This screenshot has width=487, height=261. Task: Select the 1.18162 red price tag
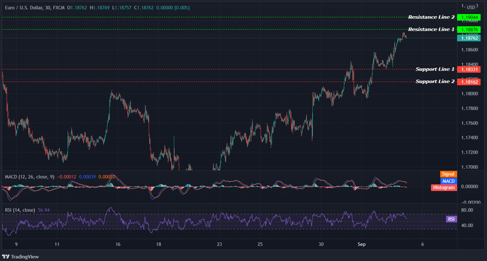469,82
